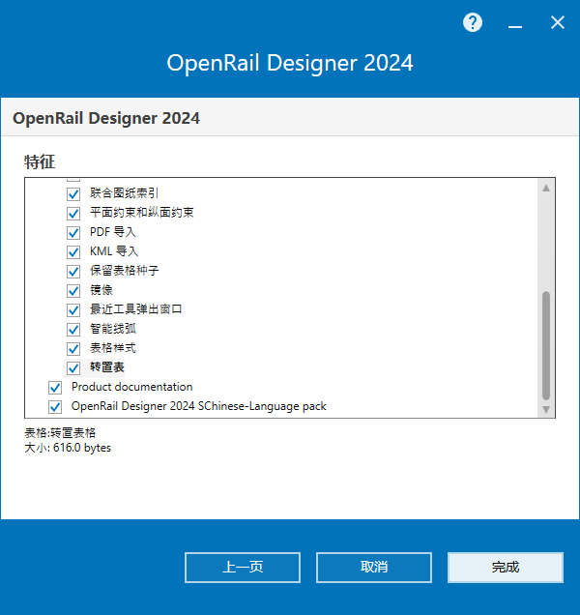580x615 pixels.
Task: Uncheck the 表格样式 checkbox
Action: pyautogui.click(x=73, y=349)
